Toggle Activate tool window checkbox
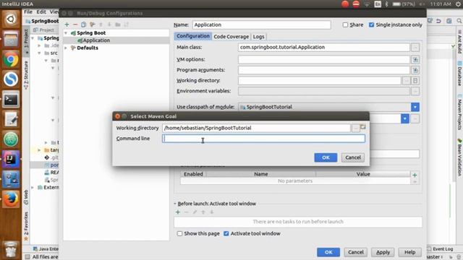The width and height of the screenshot is (463, 260). click(226, 233)
